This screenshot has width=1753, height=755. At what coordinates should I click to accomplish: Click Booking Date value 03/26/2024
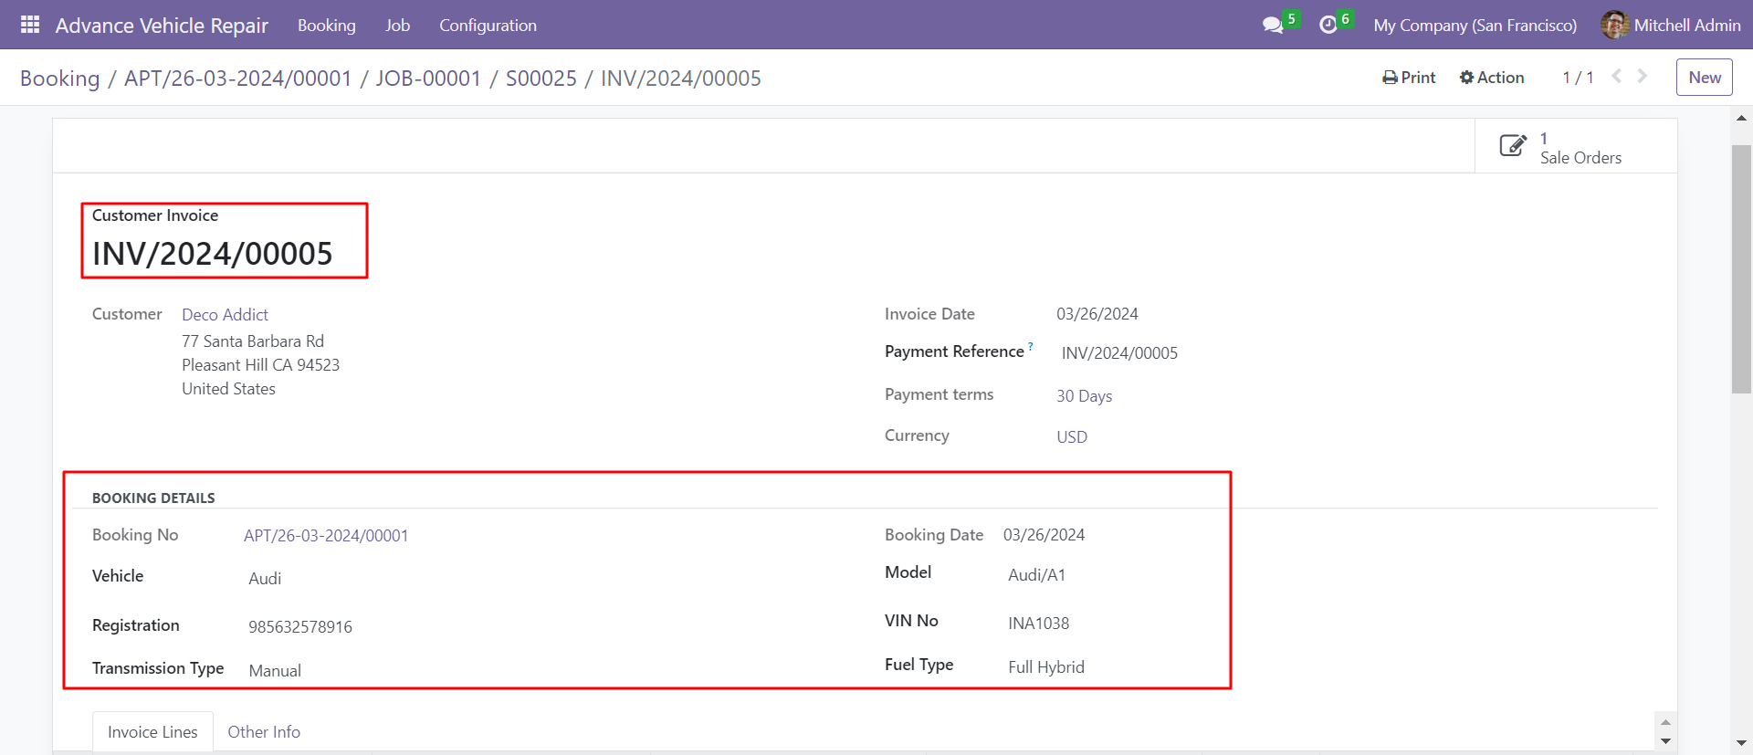pyautogui.click(x=1044, y=535)
